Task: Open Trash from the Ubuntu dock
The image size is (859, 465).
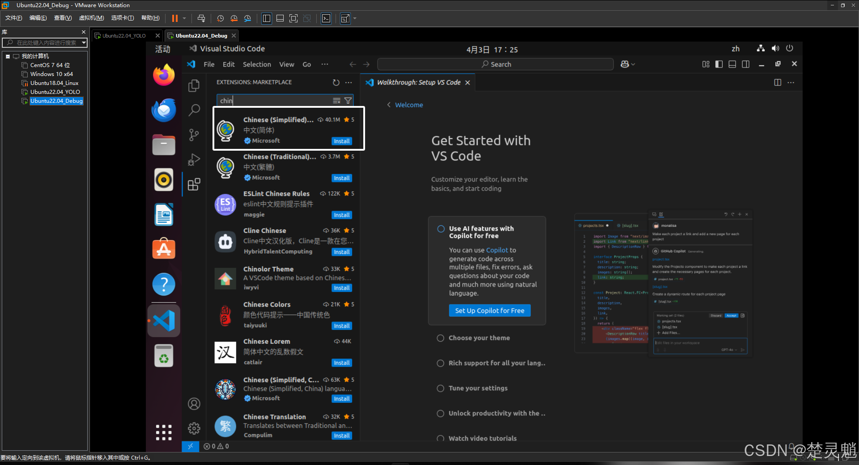Action: click(x=164, y=356)
